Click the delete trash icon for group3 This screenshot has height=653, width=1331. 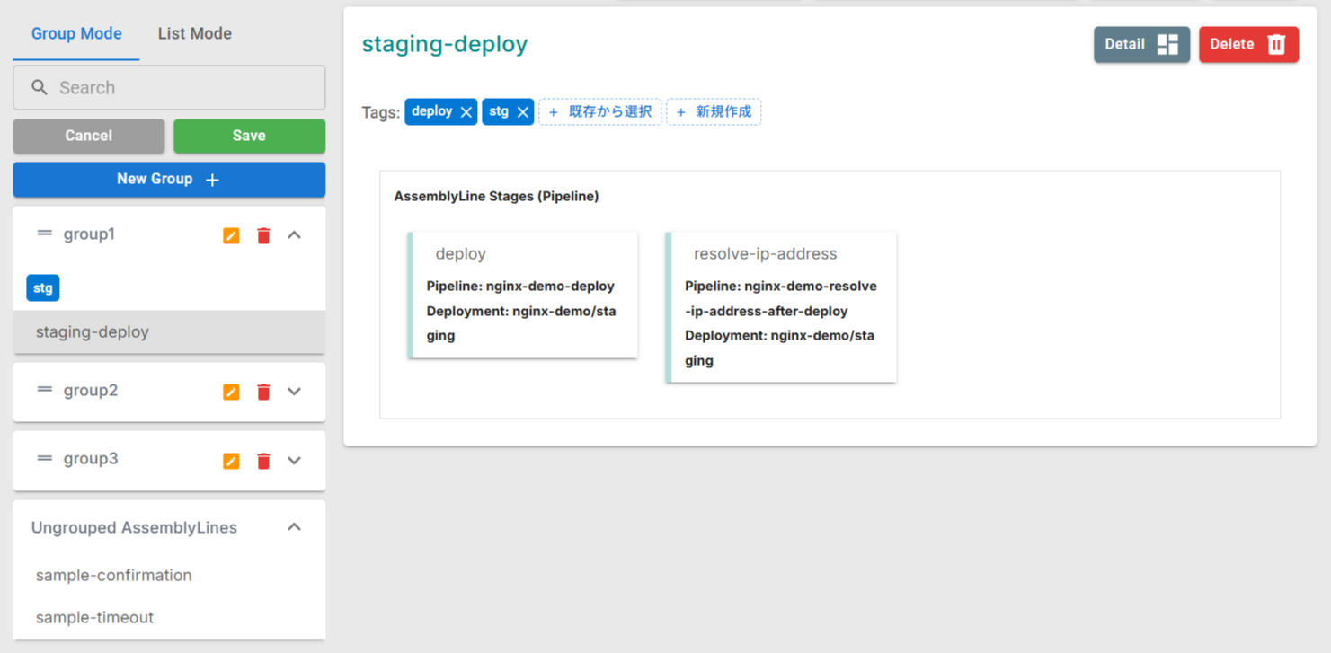pyautogui.click(x=262, y=460)
